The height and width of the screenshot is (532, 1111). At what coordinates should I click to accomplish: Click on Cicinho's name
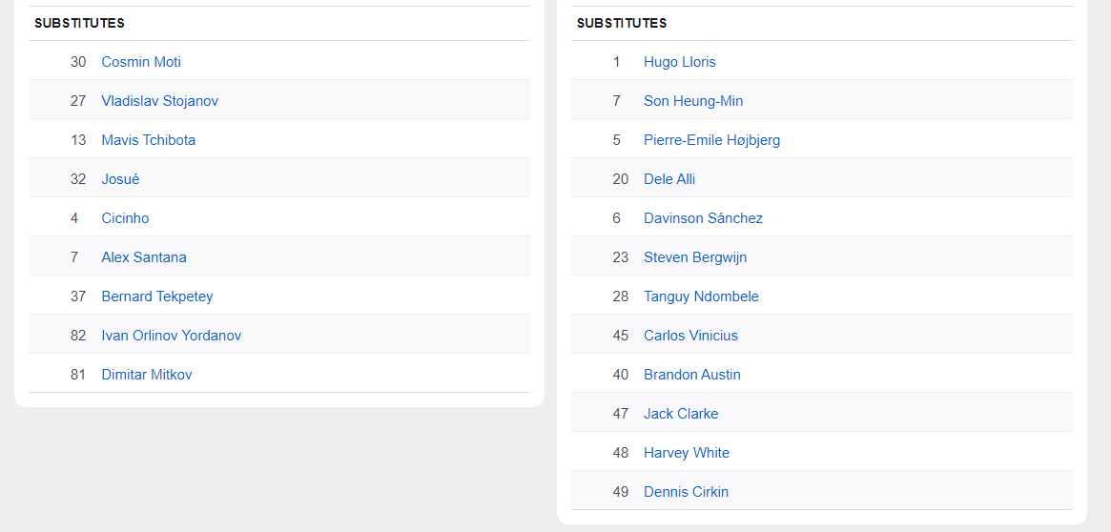[125, 218]
